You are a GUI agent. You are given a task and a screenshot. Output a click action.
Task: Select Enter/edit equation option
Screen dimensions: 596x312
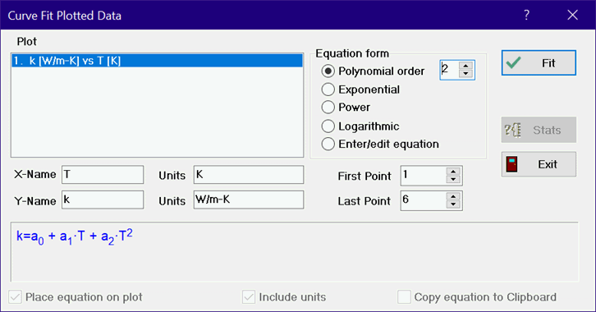point(328,144)
